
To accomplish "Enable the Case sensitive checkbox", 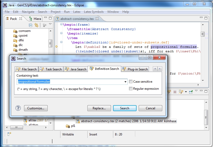I will tap(131, 82).
